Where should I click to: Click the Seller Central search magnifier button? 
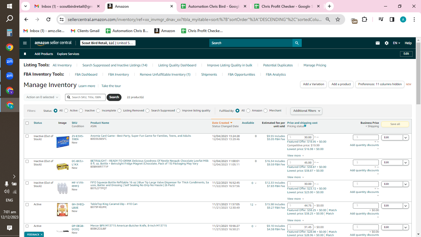297,43
